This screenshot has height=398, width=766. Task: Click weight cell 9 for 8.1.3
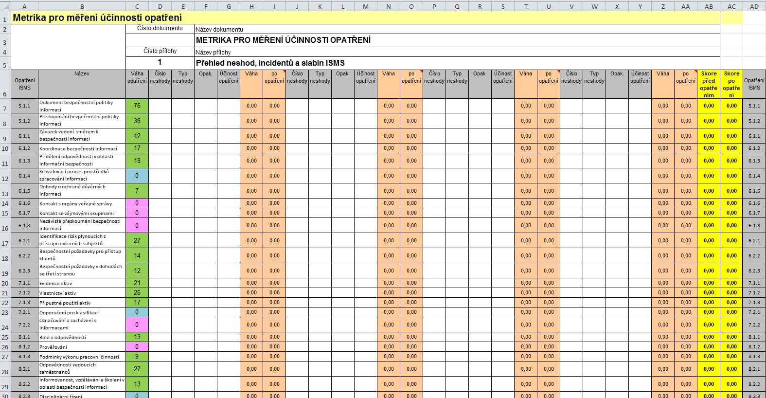[x=137, y=357]
